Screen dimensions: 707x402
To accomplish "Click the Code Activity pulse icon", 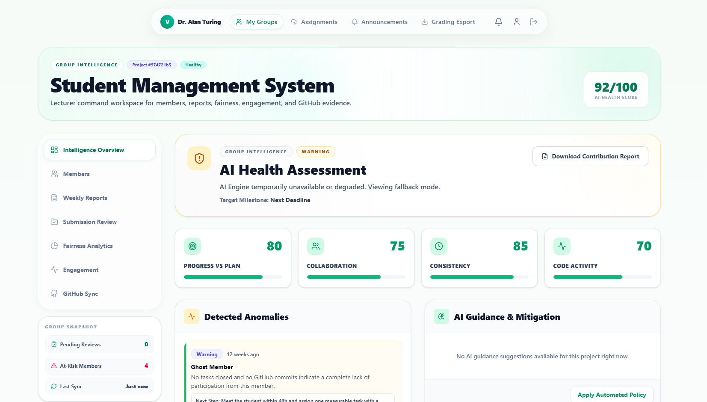I will coord(562,246).
